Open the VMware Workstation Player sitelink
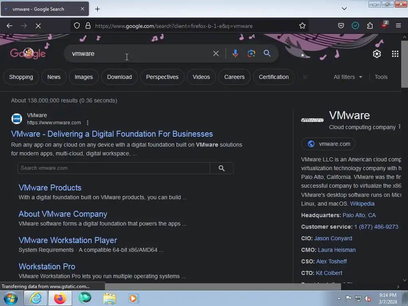The height and width of the screenshot is (306, 408). click(x=68, y=240)
